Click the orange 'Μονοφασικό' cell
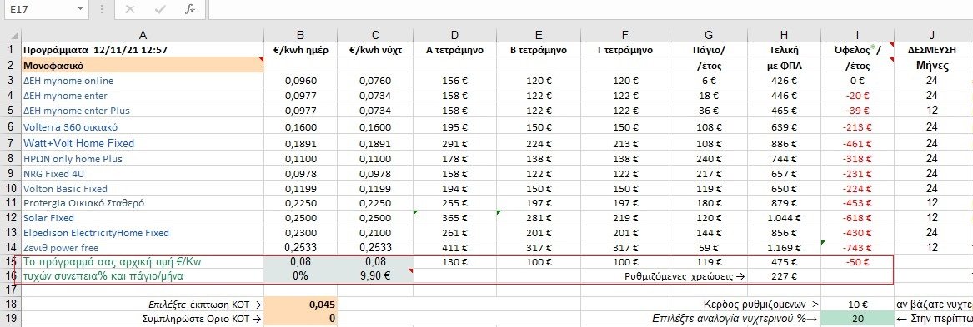The height and width of the screenshot is (327, 973). pos(143,65)
